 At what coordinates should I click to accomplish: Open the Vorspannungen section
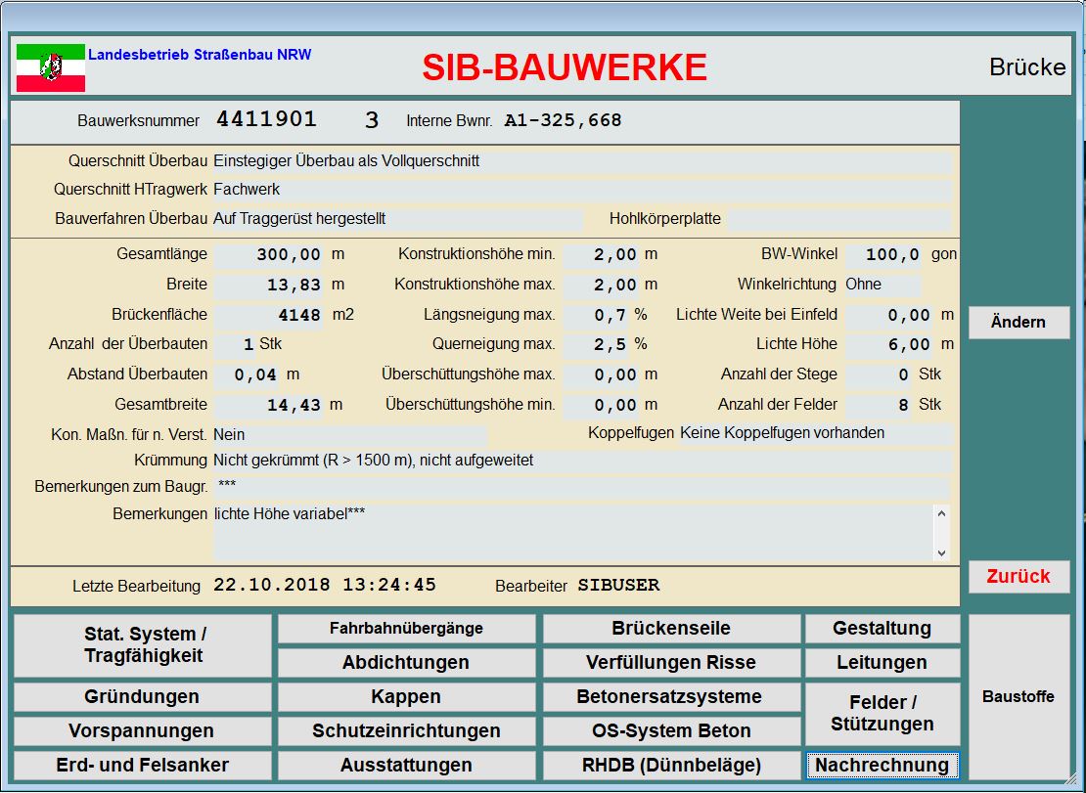click(x=143, y=731)
